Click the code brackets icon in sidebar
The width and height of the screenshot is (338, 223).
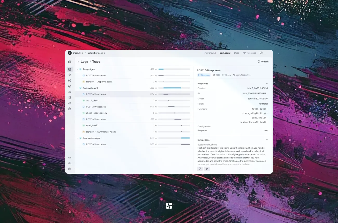click(x=70, y=158)
